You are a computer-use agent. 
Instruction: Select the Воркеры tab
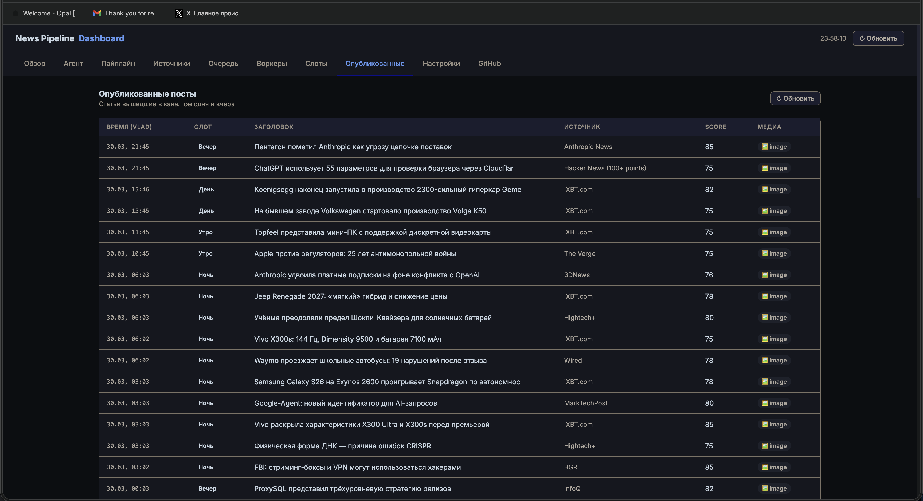tap(272, 64)
